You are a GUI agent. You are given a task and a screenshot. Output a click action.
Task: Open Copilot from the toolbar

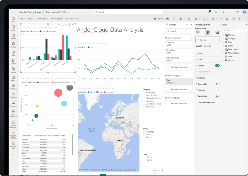[x=158, y=19]
